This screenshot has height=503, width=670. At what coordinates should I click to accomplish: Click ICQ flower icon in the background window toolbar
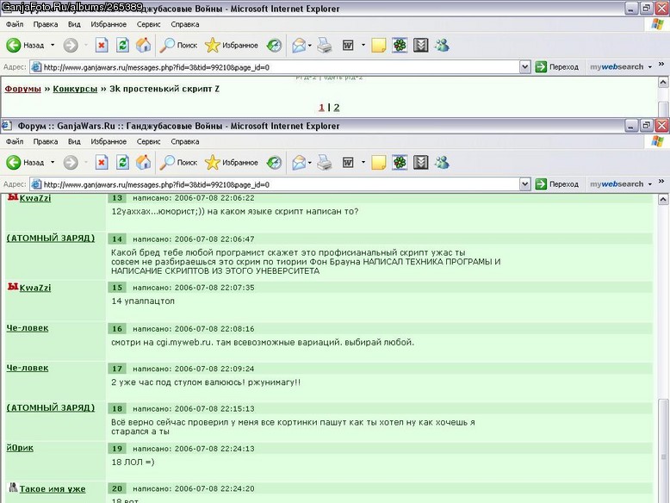pos(400,45)
